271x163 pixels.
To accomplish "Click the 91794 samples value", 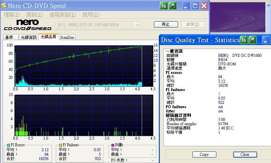I will coord(223,124).
